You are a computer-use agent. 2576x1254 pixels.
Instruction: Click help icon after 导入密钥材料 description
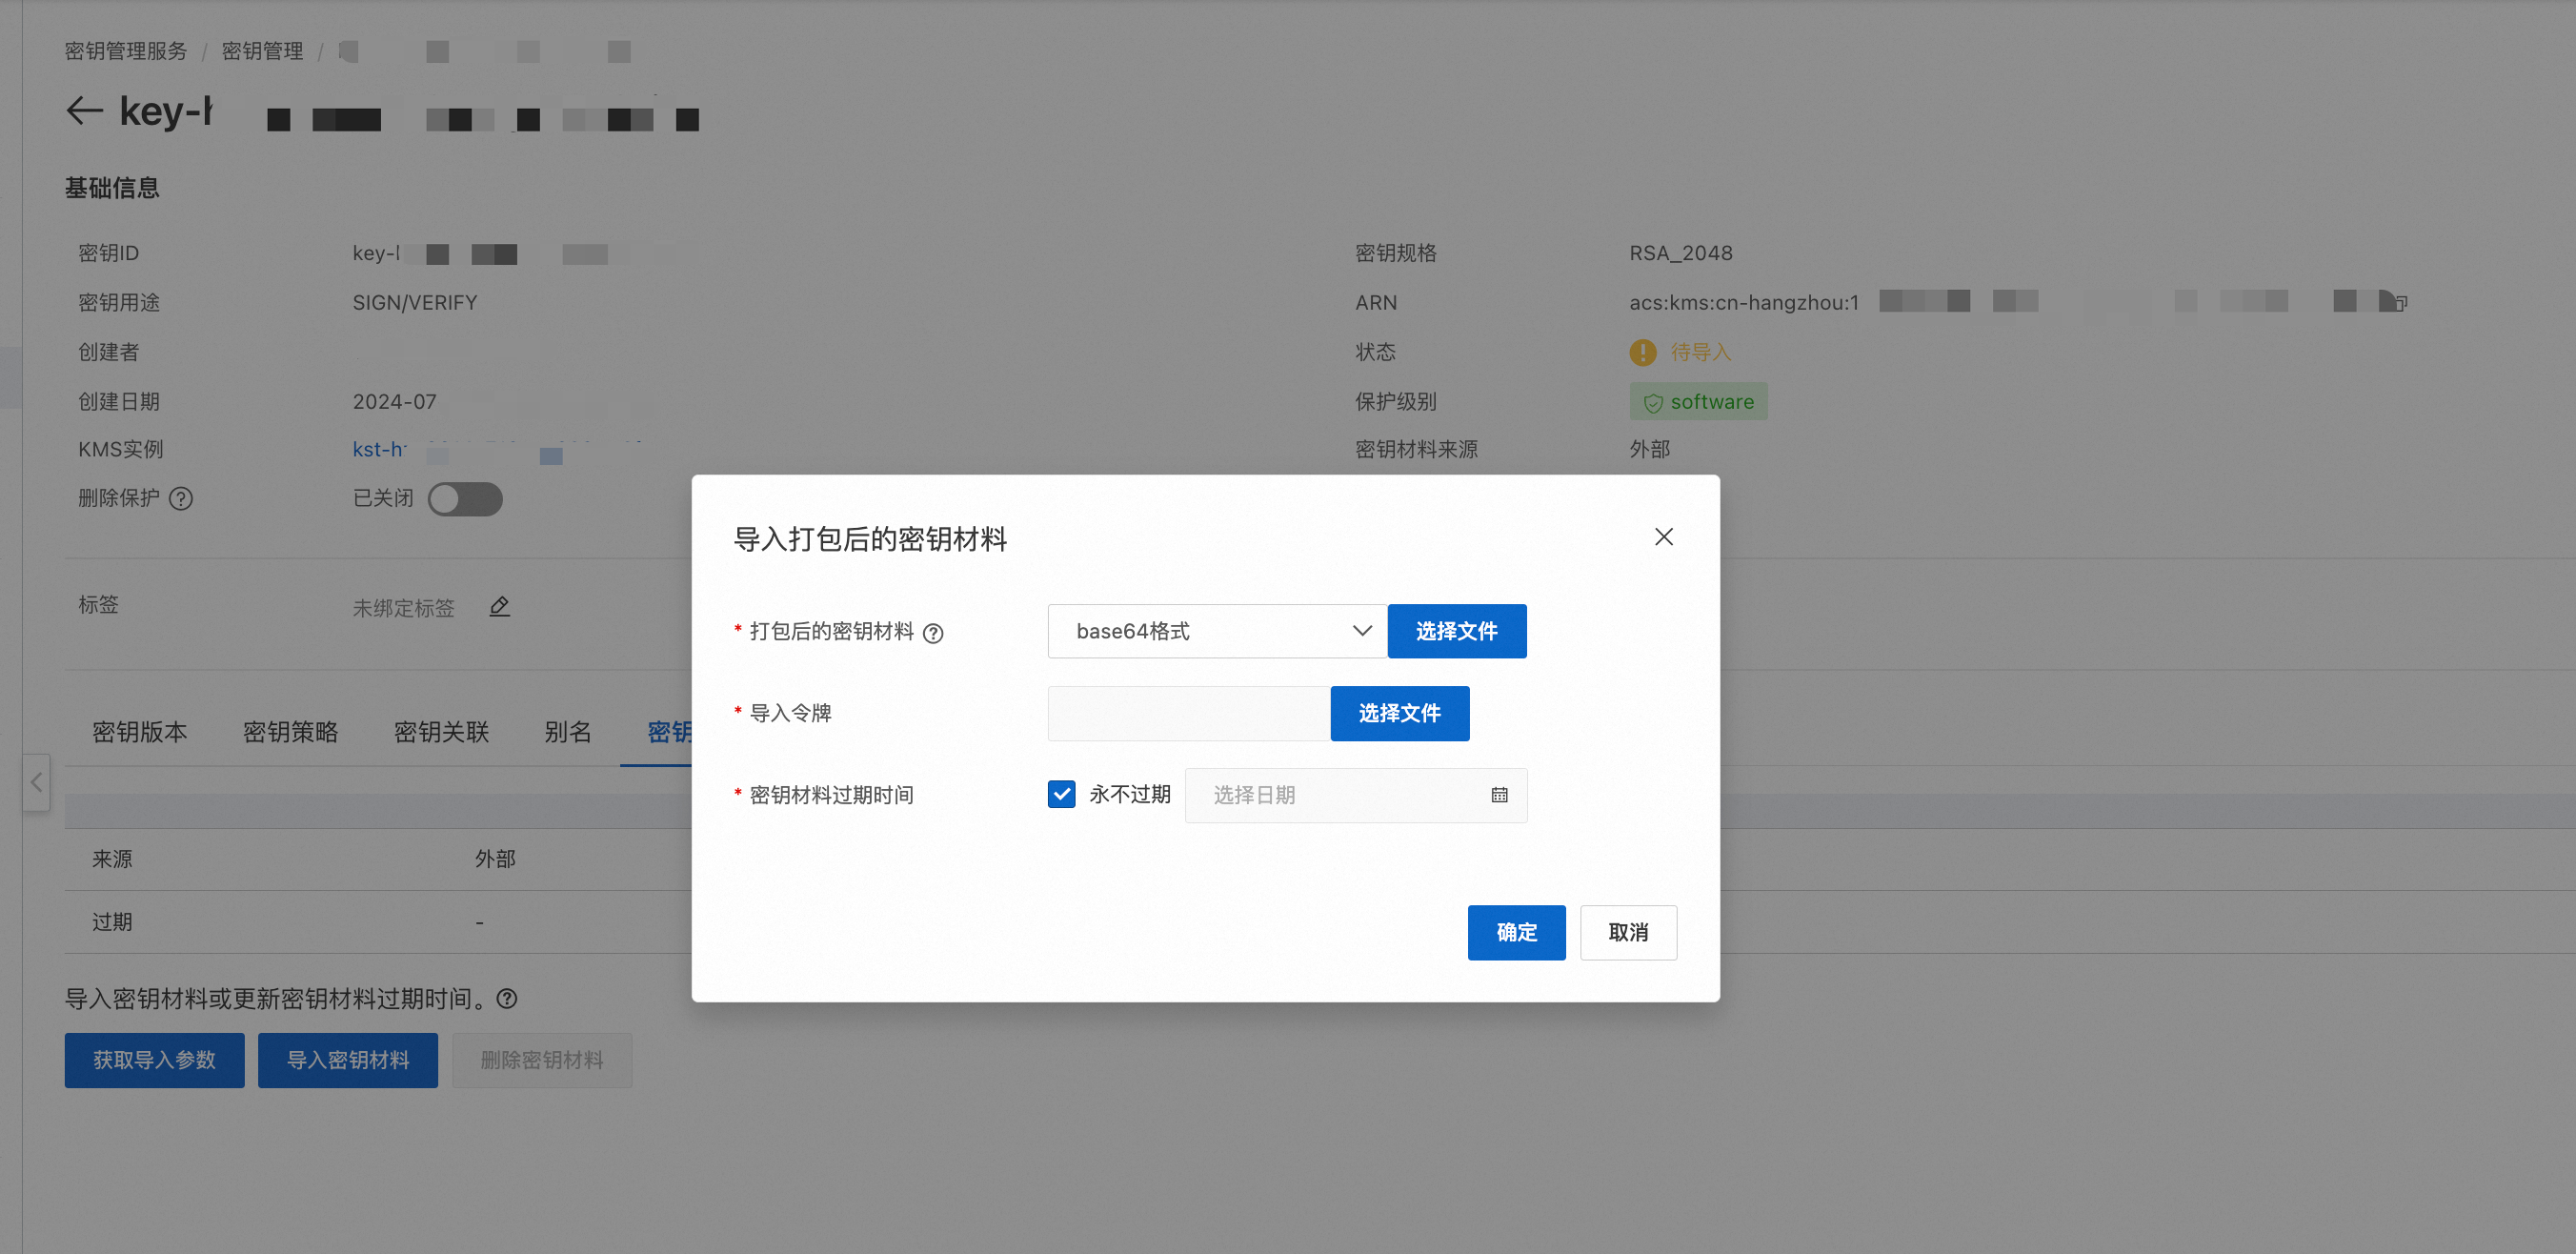[507, 998]
